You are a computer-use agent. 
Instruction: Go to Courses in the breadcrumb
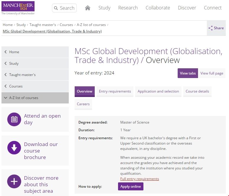[66, 25]
